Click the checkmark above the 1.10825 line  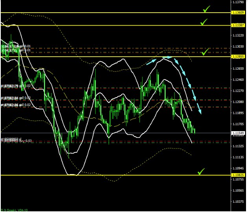201,171
